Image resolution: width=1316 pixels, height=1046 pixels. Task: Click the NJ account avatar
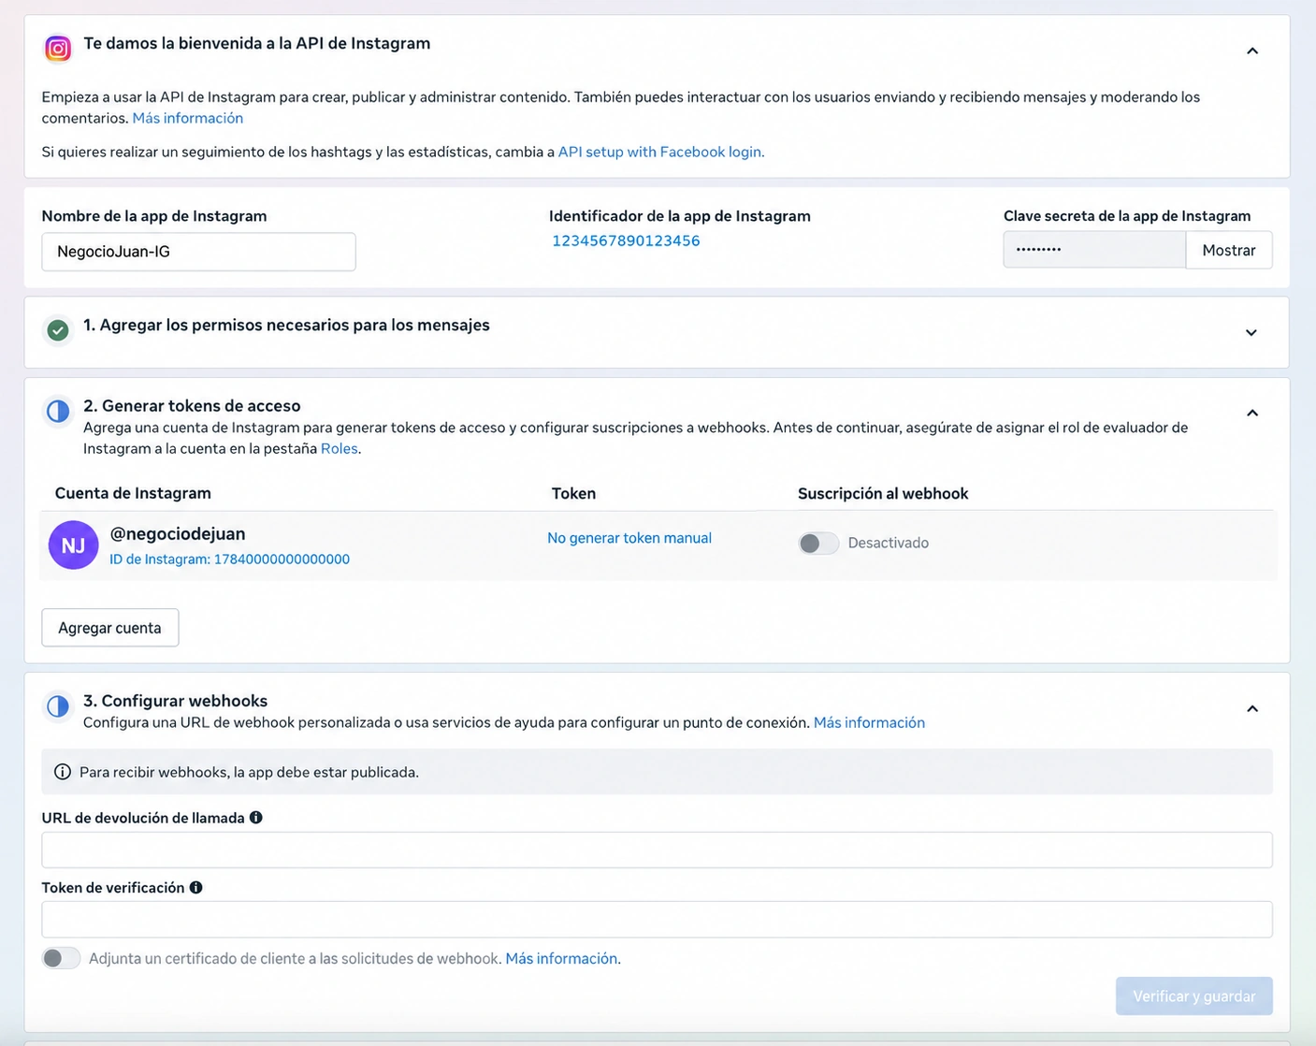coord(73,545)
